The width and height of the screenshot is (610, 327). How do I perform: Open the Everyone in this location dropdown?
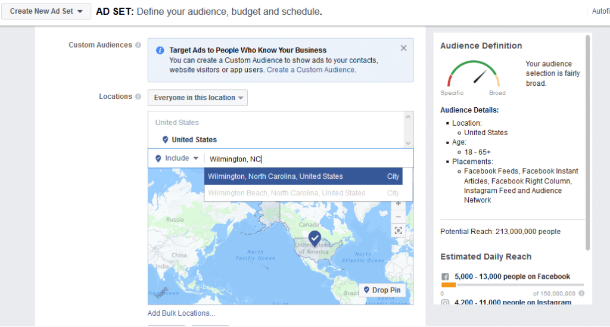click(198, 98)
